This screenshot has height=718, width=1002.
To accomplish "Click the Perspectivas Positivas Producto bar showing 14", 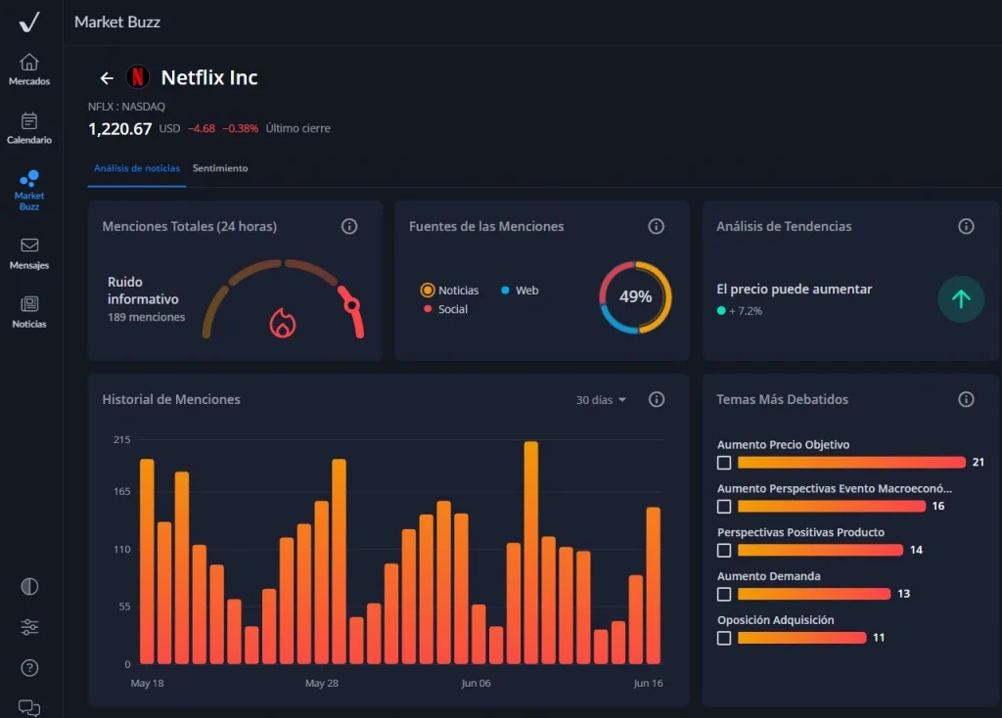I will point(821,550).
